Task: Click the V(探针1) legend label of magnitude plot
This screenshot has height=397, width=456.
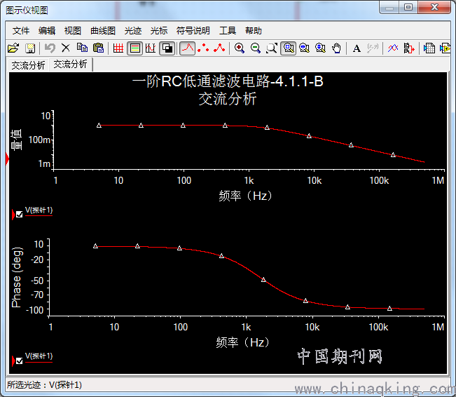Action: point(39,210)
